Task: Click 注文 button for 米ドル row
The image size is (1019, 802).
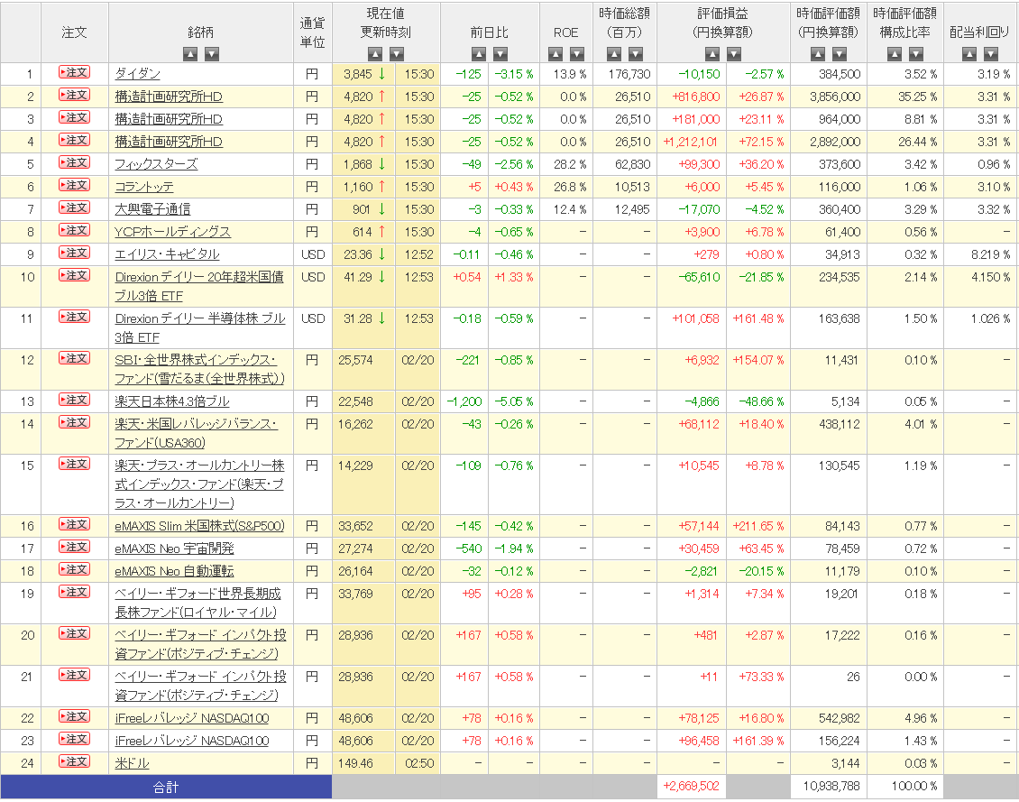Action: point(74,761)
